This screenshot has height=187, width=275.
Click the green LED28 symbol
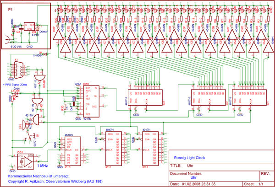(15, 95)
